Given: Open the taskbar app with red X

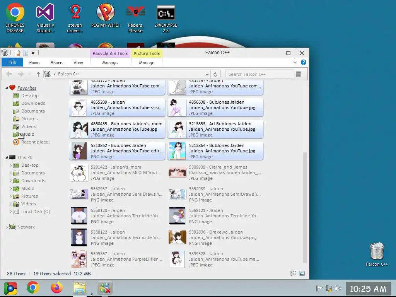Looking at the screenshot, I should click(x=104, y=288).
